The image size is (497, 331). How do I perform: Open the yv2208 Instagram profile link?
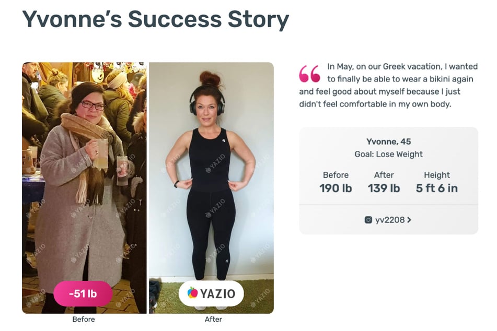(x=388, y=220)
